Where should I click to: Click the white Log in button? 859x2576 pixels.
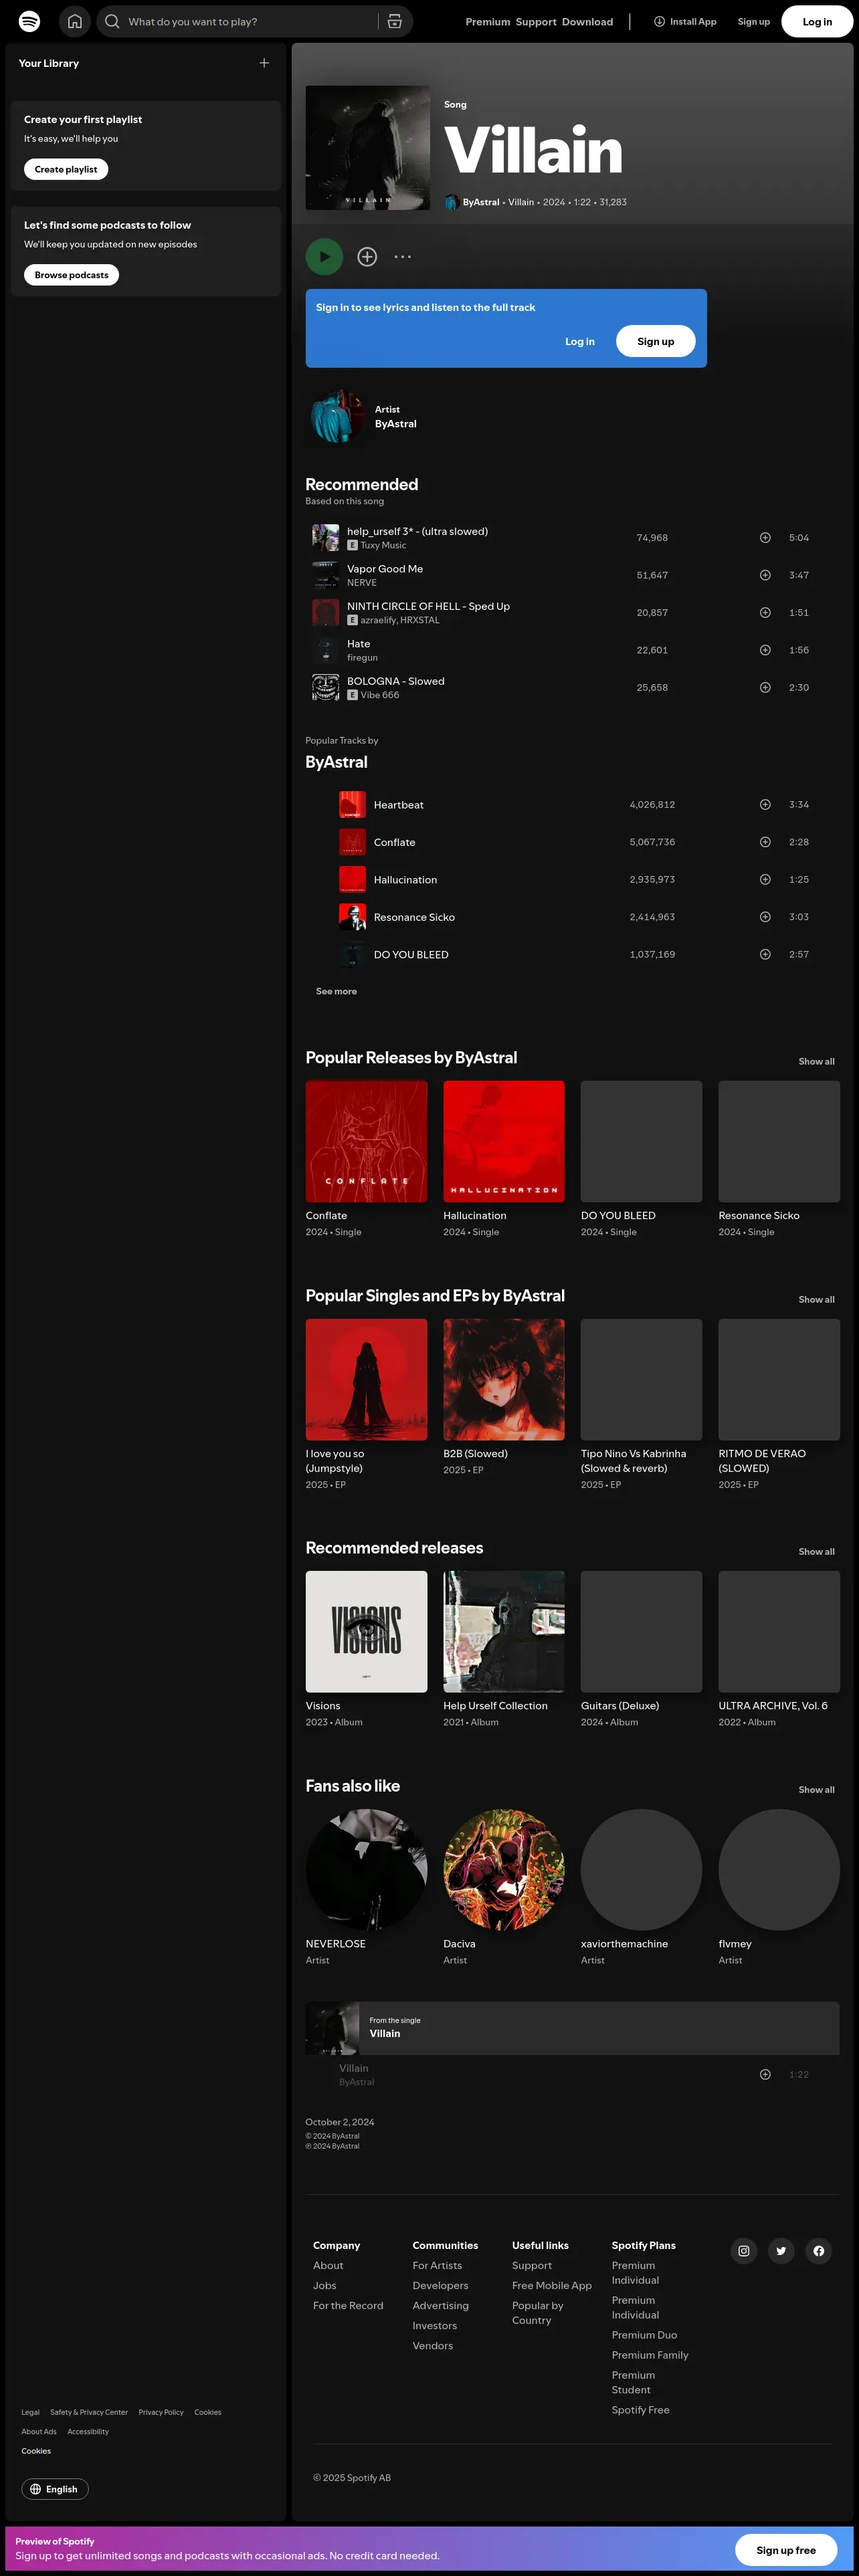pos(817,21)
